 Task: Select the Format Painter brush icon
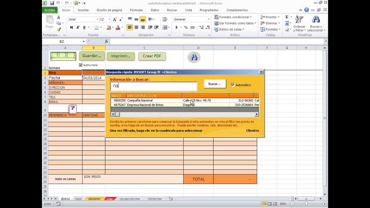pyautogui.click(x=59, y=29)
